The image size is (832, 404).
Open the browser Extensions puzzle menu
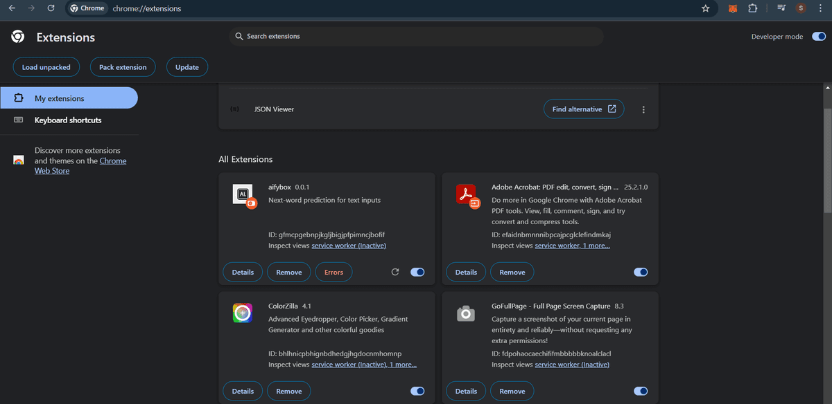tap(753, 8)
